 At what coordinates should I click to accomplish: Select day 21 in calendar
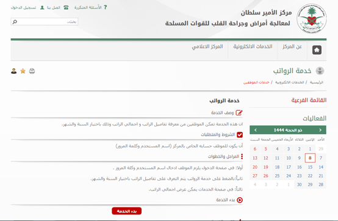(x=321, y=176)
